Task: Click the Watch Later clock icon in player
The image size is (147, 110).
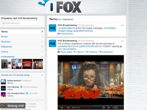Action: (x=108, y=108)
